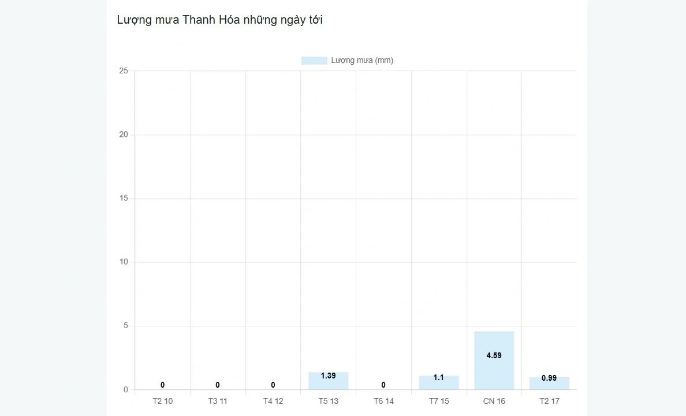Click the T6 14 axis label
The width and height of the screenshot is (686, 416).
click(383, 401)
